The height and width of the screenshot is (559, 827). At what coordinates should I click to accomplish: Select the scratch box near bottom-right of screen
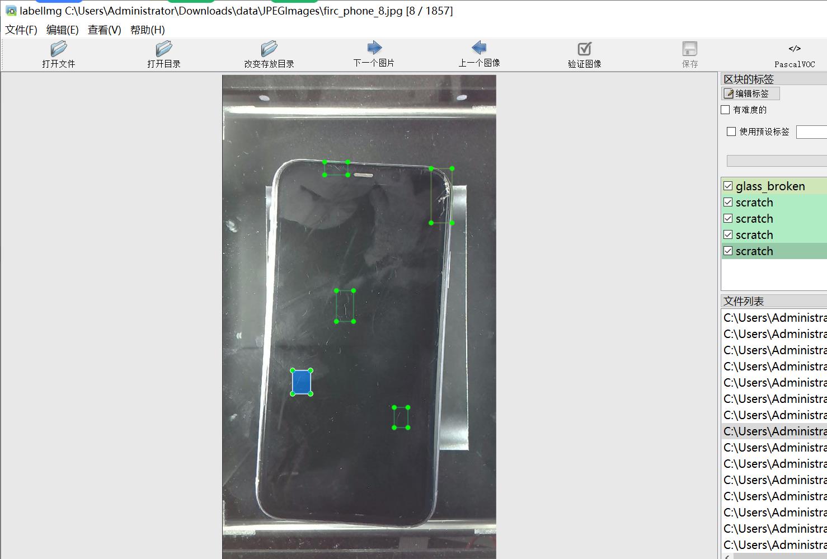click(x=401, y=417)
